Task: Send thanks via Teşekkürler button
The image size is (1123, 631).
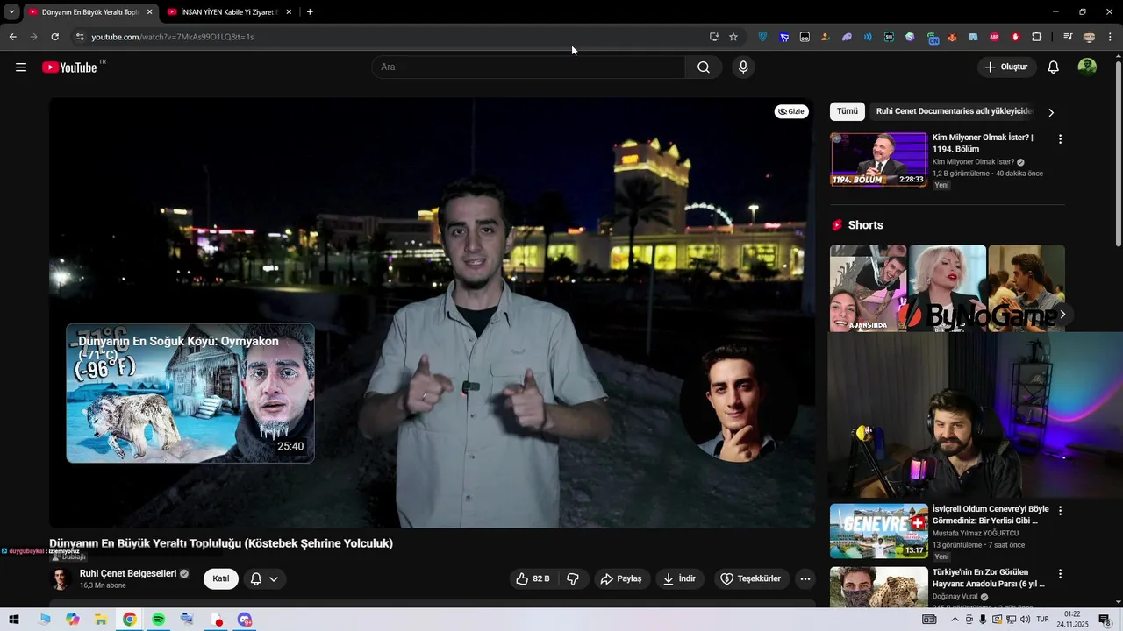Action: point(750,578)
